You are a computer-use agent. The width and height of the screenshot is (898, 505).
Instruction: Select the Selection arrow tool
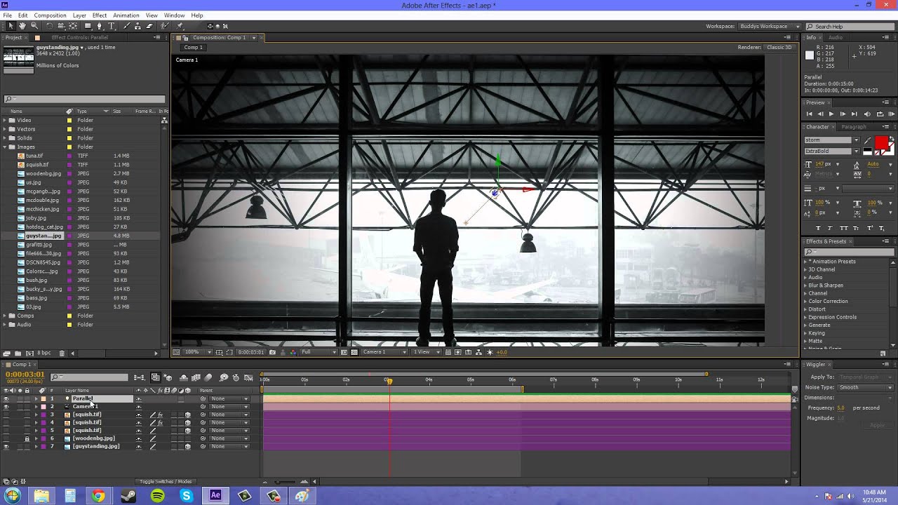[x=11, y=26]
